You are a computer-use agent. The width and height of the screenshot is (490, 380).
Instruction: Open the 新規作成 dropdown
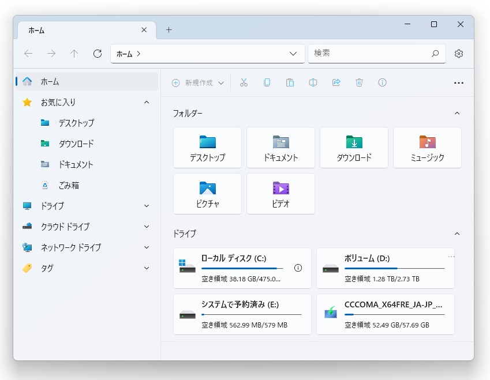click(x=196, y=82)
